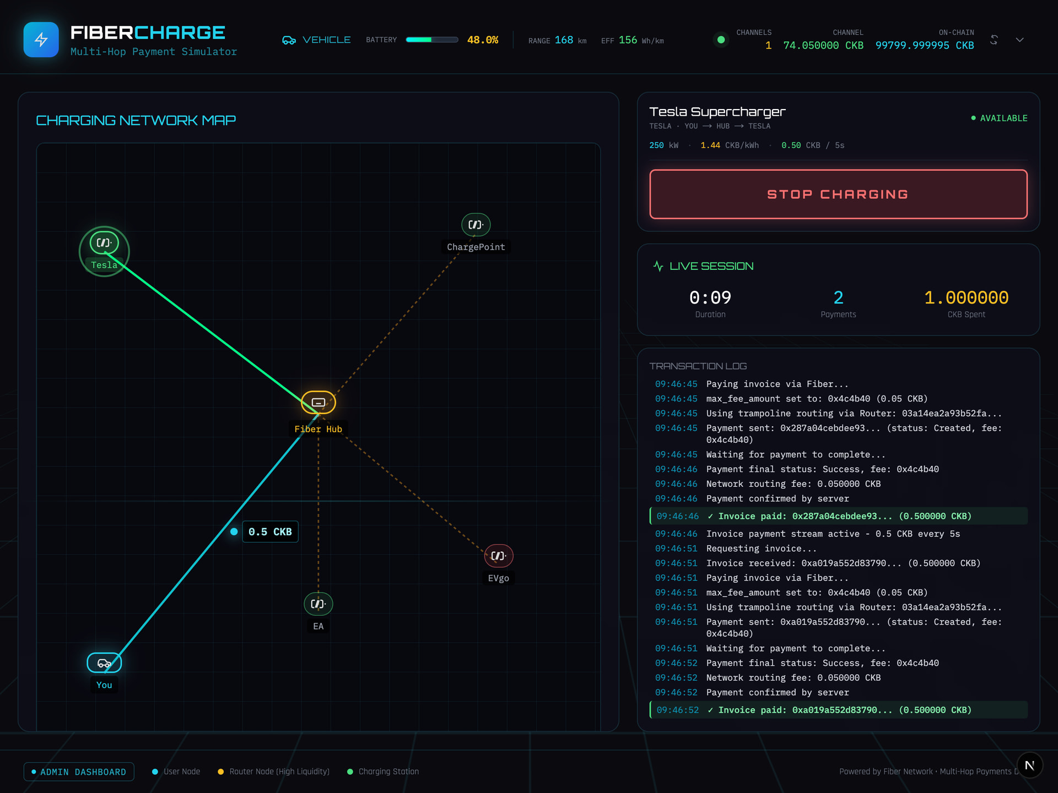
Task: Click the 1.000000 CKB Spent value
Action: click(967, 298)
